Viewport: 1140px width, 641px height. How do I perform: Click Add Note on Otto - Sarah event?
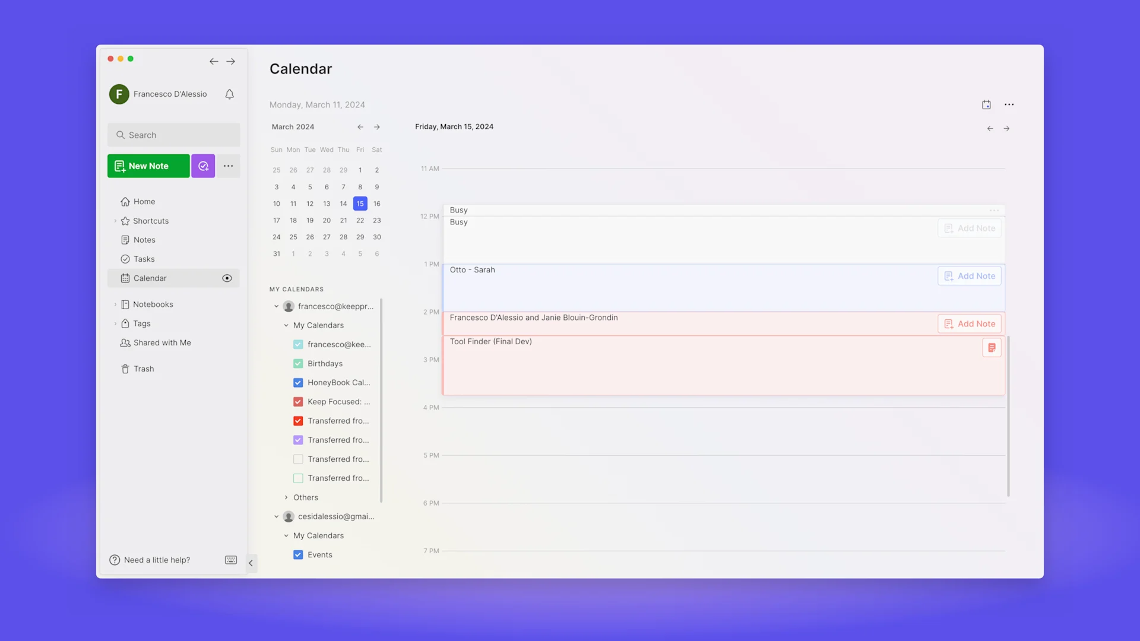pyautogui.click(x=970, y=276)
